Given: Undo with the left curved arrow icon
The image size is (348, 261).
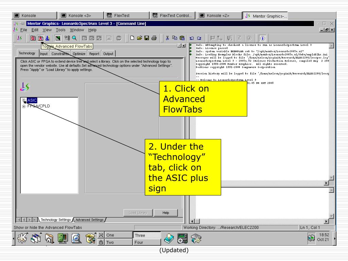Looking at the screenshot, I should (x=192, y=38).
